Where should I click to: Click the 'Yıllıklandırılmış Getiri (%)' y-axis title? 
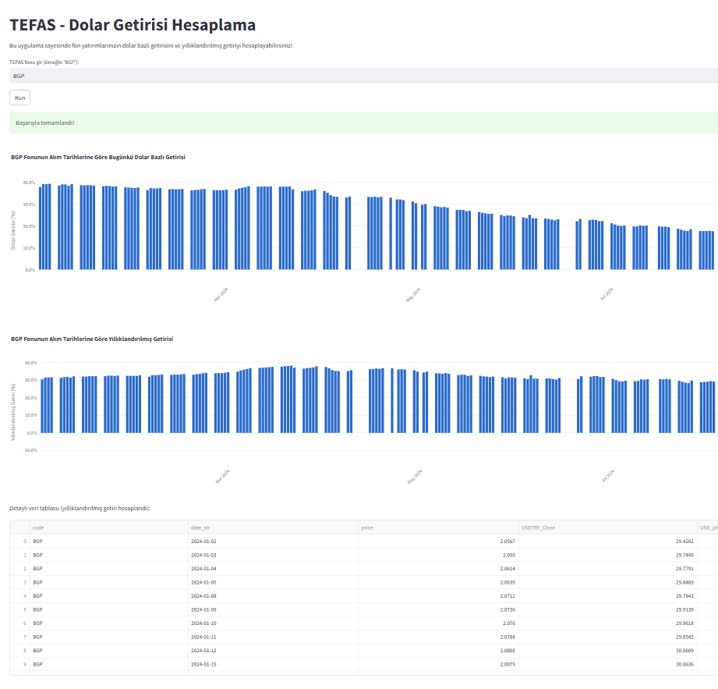tap(13, 412)
